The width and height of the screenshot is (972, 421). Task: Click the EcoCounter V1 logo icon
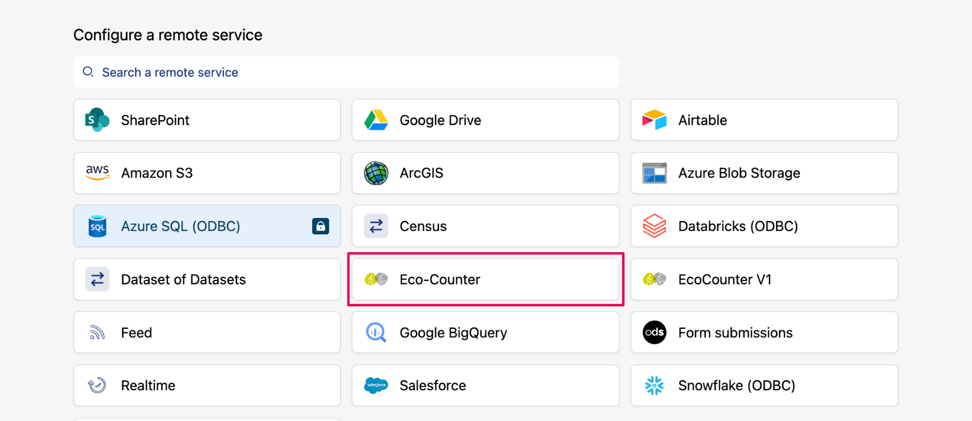(655, 279)
